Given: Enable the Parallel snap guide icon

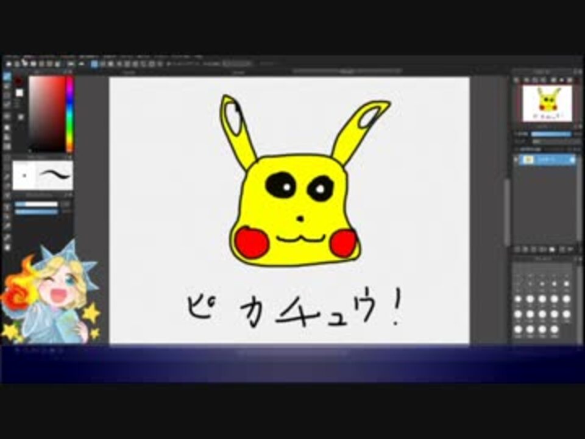Looking at the screenshot, I should coord(102,64).
